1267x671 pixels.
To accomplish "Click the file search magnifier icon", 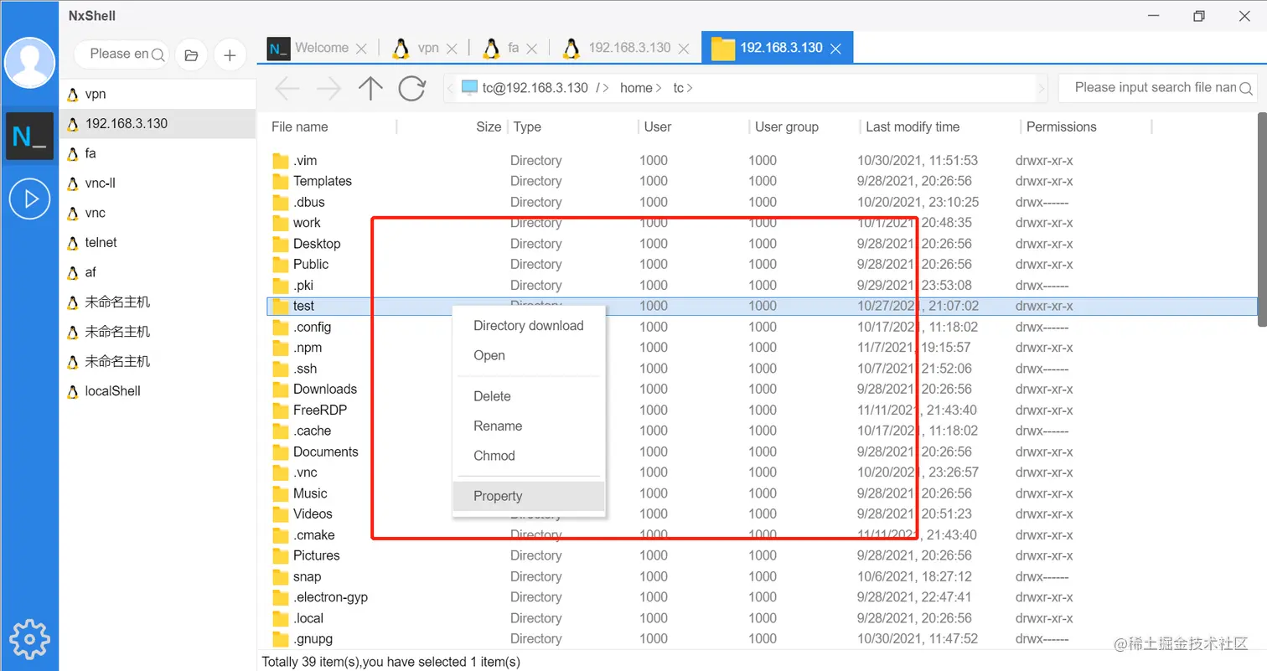I will click(1247, 88).
